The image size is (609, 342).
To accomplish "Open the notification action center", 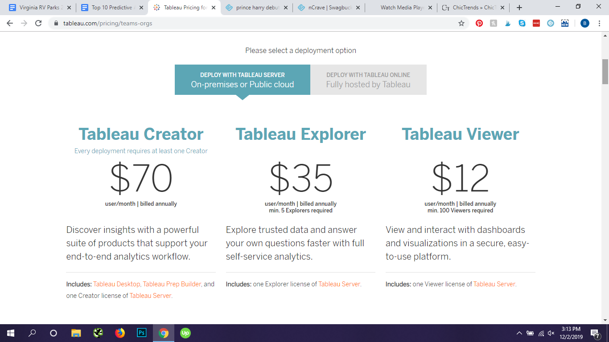I will point(595,333).
